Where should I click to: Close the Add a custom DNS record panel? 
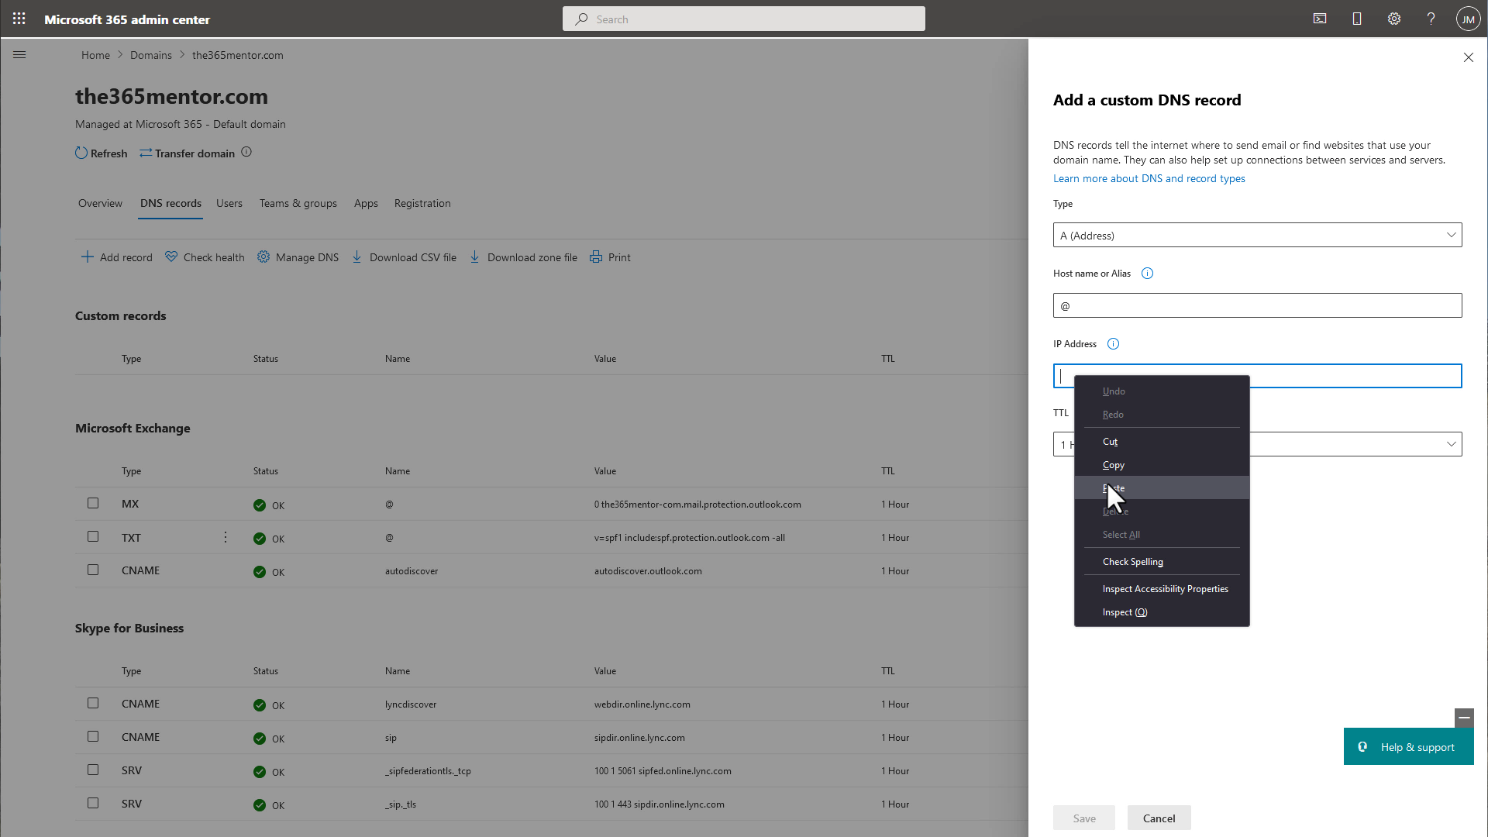(x=1468, y=57)
